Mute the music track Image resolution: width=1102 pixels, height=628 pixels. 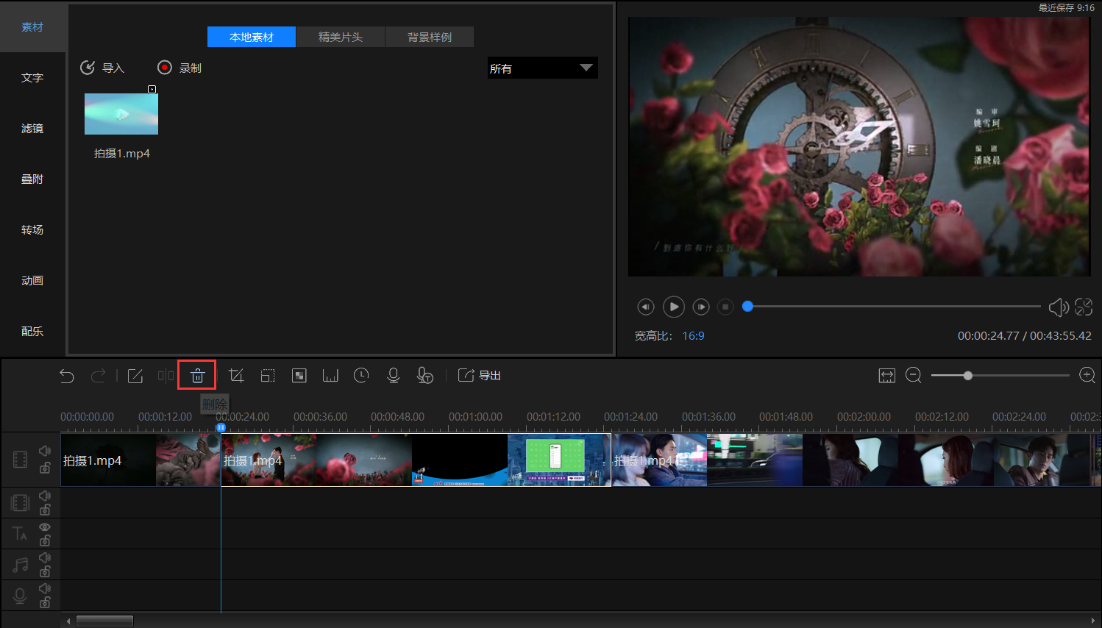[x=45, y=558]
